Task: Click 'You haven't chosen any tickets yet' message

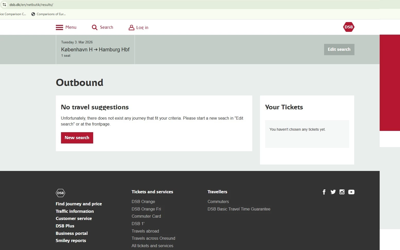Action: tap(298, 130)
